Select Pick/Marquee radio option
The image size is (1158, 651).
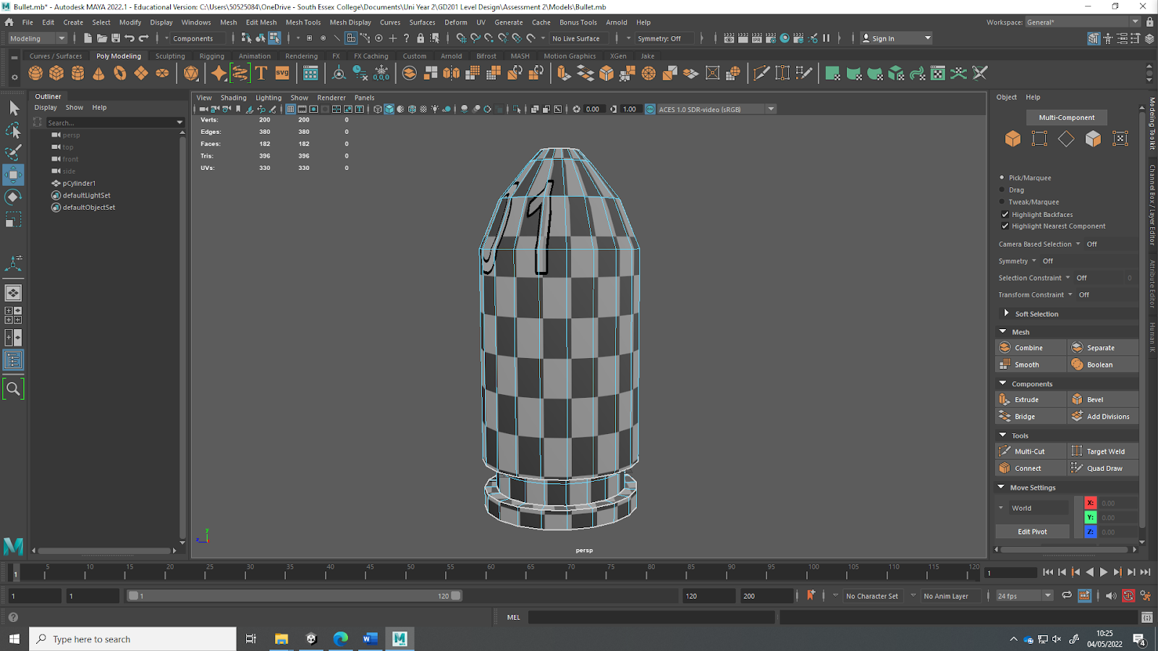click(1002, 177)
